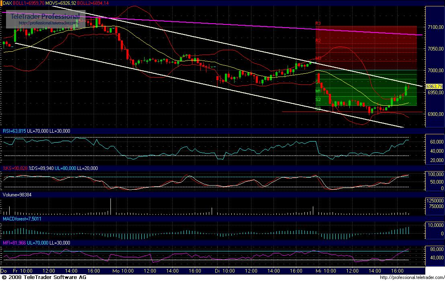This screenshot has height=281, width=445.
Task: Select the R2 pivot resistance label
Action: point(318,40)
